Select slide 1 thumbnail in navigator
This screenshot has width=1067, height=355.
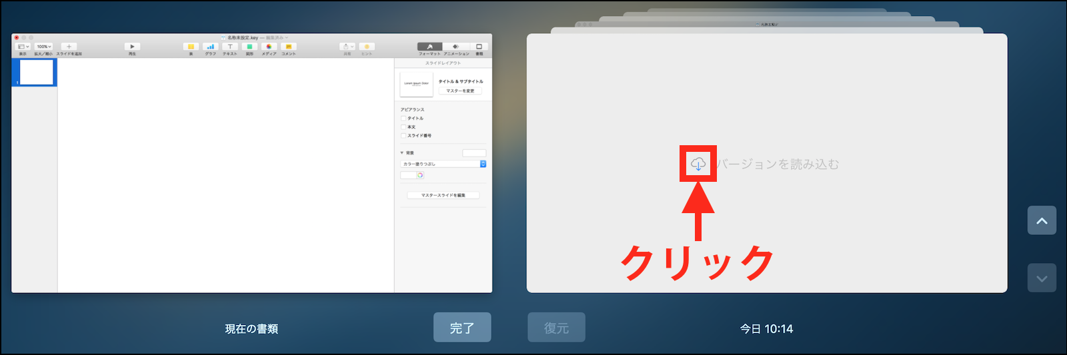coord(37,72)
